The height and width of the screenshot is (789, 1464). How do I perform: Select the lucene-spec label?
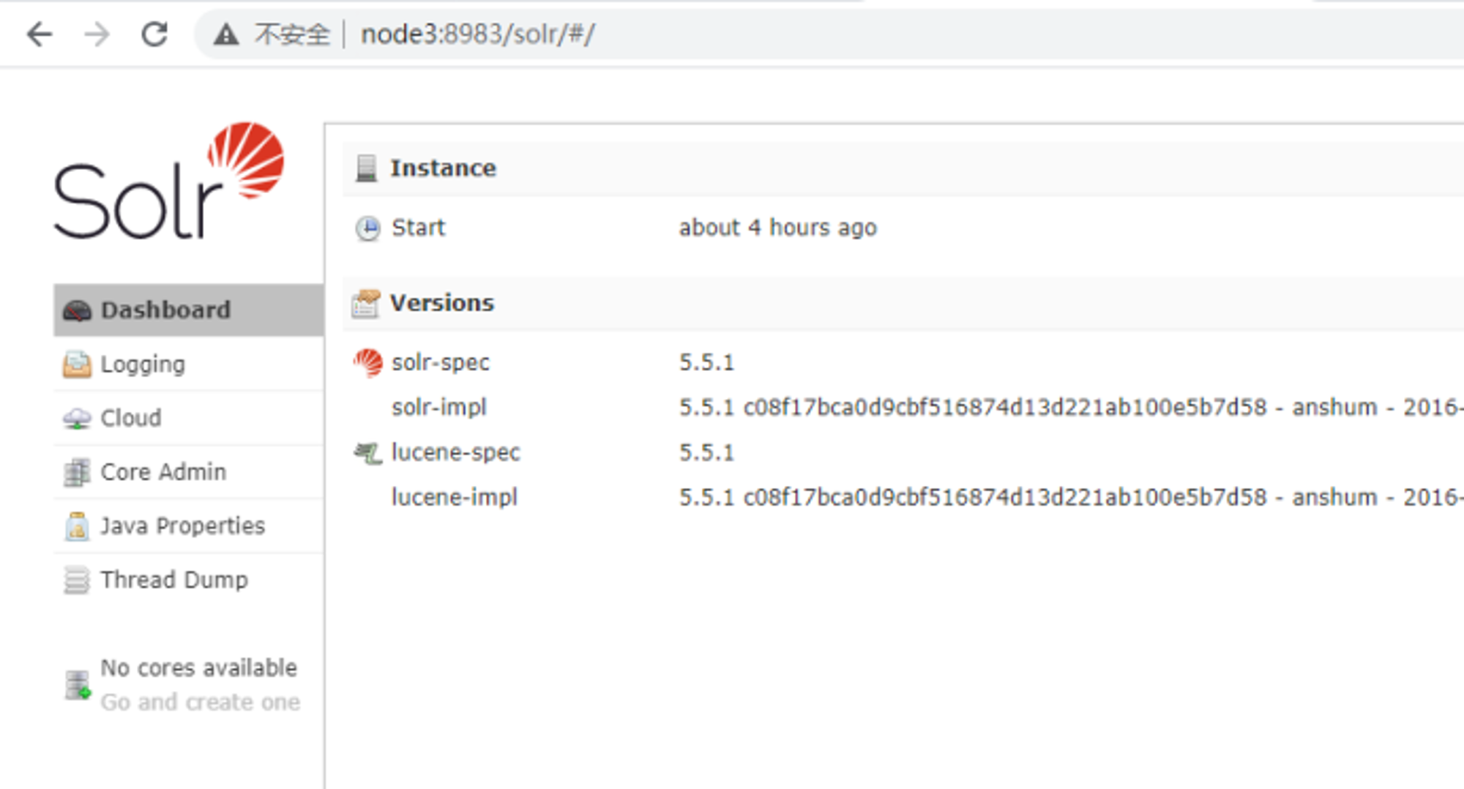coord(456,453)
